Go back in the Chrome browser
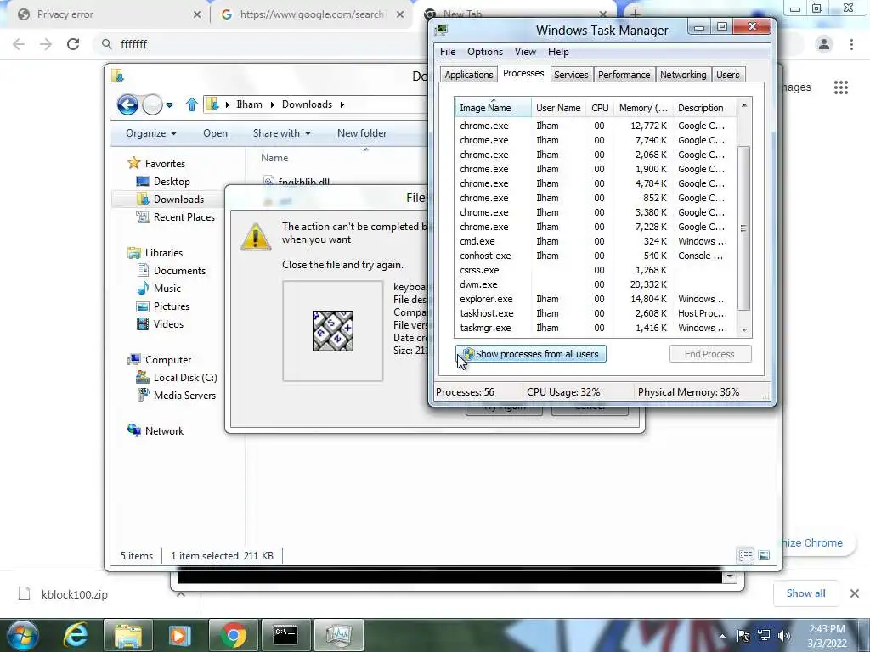 click(x=19, y=44)
